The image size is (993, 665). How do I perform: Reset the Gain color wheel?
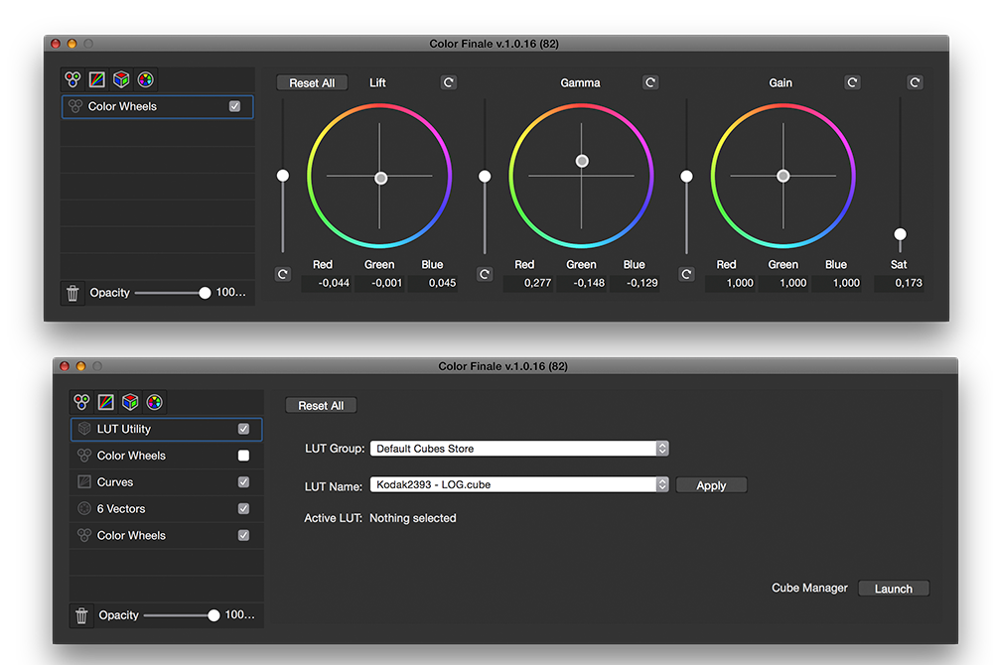pyautogui.click(x=852, y=82)
